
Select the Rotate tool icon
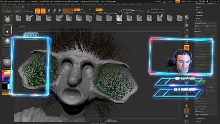tap(59, 11)
